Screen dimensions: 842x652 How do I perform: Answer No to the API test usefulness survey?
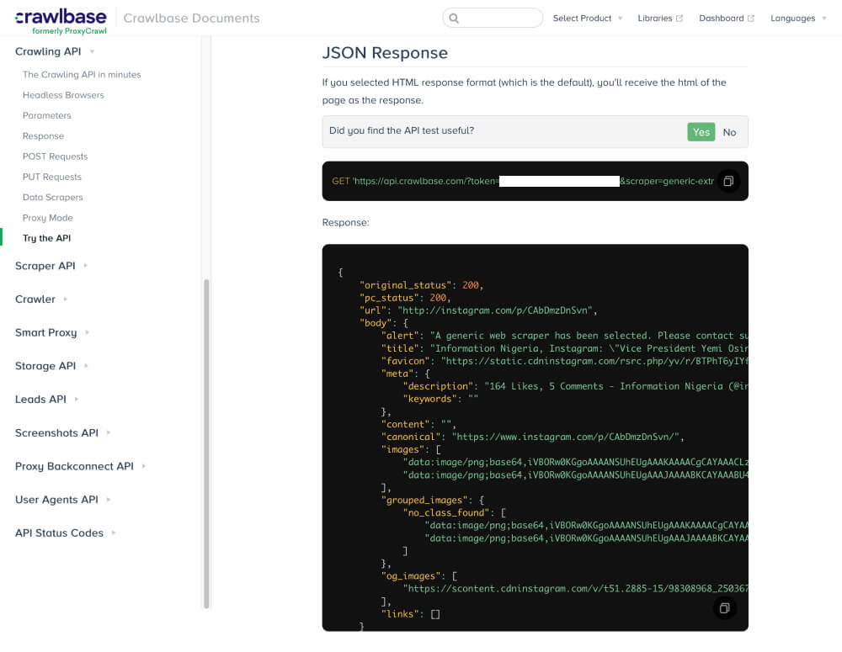(x=729, y=132)
